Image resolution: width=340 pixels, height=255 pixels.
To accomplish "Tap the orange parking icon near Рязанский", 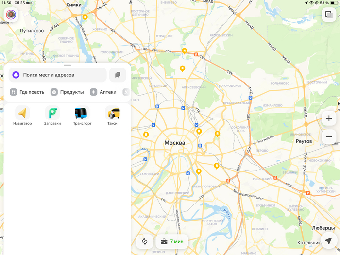I will point(275,178).
